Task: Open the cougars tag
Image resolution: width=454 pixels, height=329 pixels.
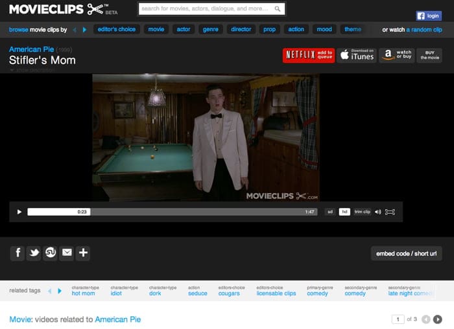Action: [x=229, y=293]
